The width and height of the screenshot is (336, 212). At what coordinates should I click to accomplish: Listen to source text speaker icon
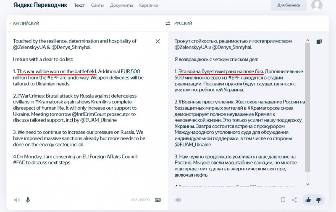pyautogui.click(x=17, y=200)
